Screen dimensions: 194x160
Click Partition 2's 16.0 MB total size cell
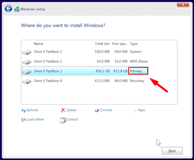point(103,61)
